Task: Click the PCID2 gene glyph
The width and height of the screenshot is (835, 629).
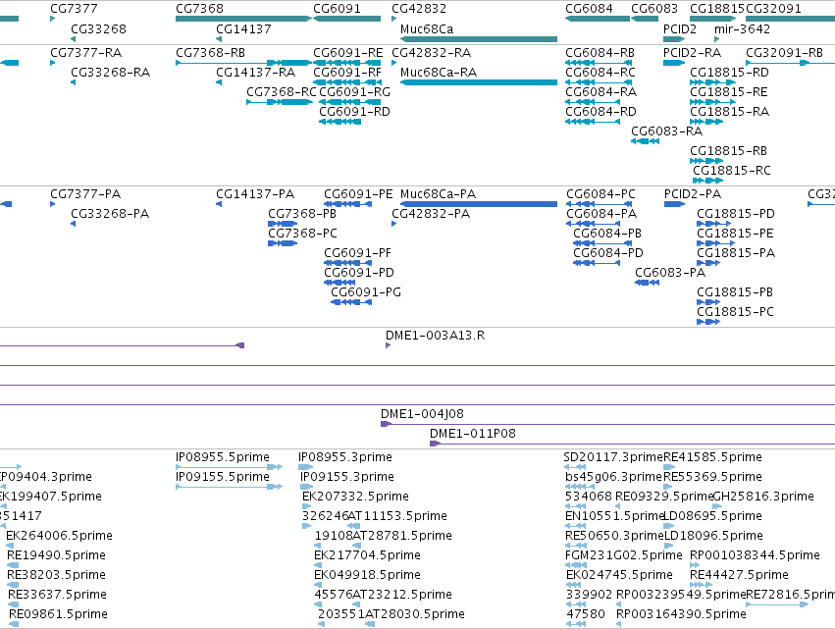Action: [x=674, y=39]
